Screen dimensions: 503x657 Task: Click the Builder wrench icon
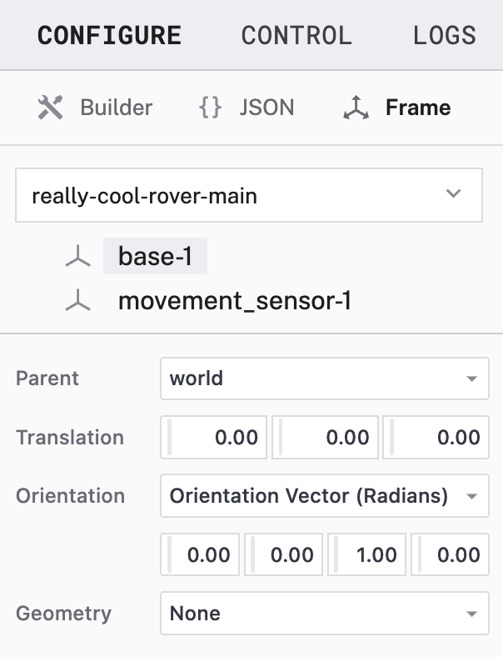(x=51, y=108)
